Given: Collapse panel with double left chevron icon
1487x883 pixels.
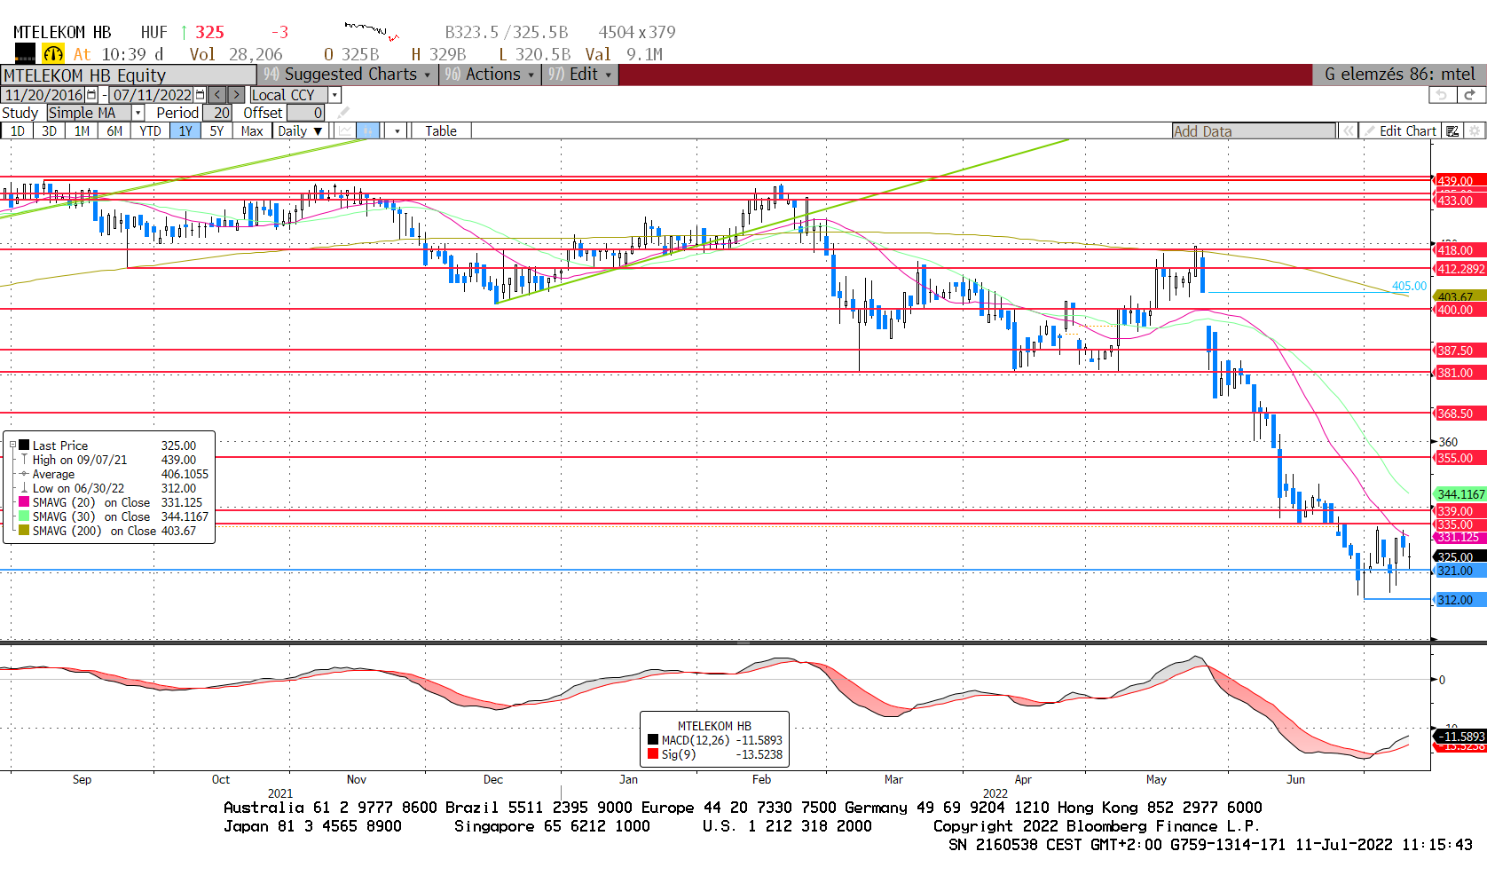Looking at the screenshot, I should 1348,131.
